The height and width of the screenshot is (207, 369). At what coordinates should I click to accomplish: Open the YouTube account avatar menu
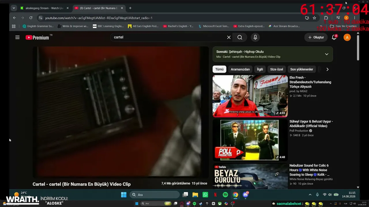(347, 37)
